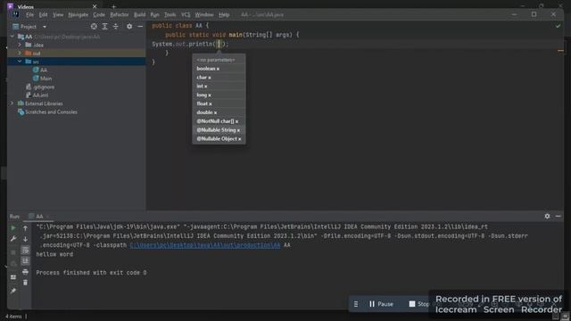Select the AA.iml file
571x321 pixels.
coord(37,95)
